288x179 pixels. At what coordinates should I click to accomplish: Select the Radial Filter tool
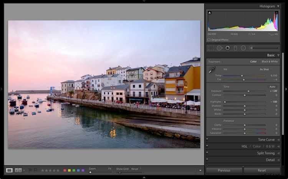(x=243, y=48)
